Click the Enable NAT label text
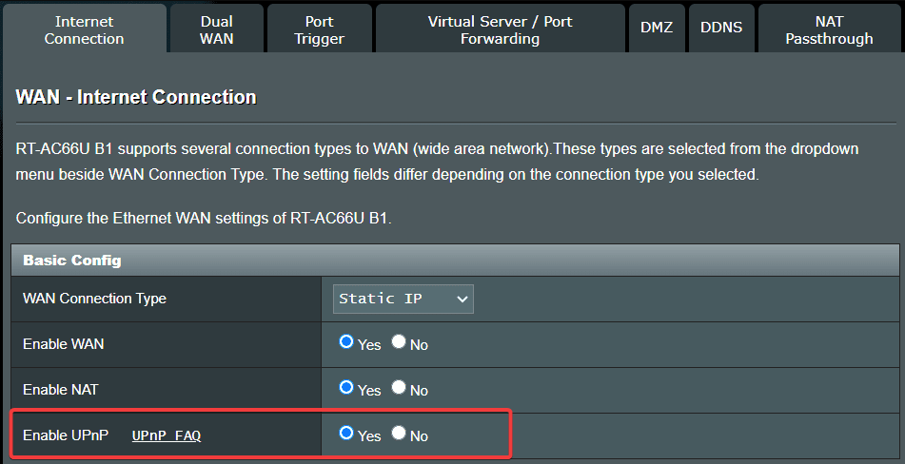 click(x=60, y=390)
